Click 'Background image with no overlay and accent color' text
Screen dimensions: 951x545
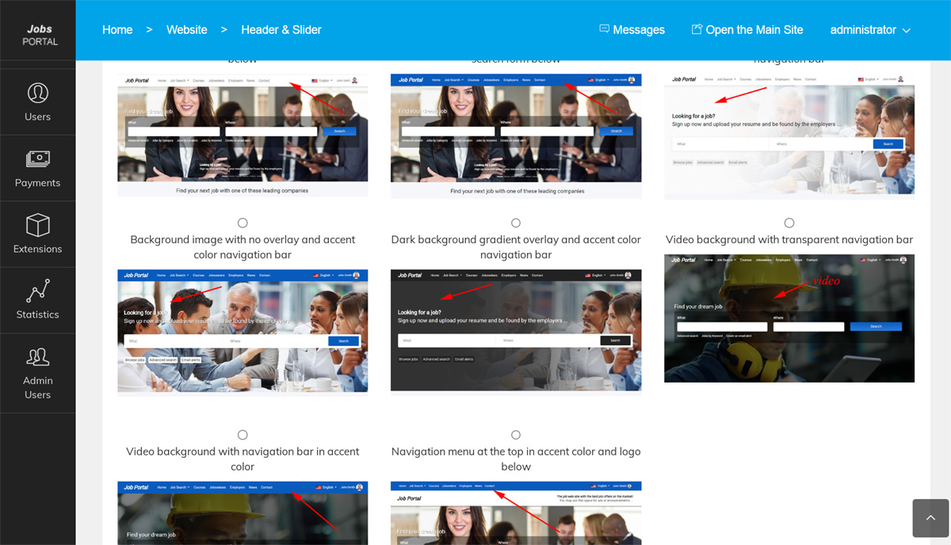point(243,247)
